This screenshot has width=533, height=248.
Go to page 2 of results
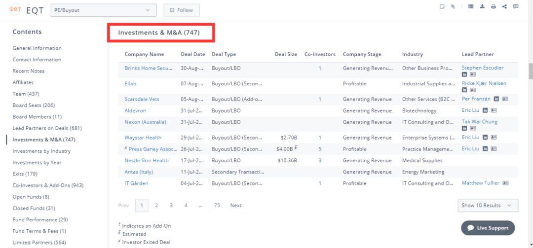(x=156, y=205)
